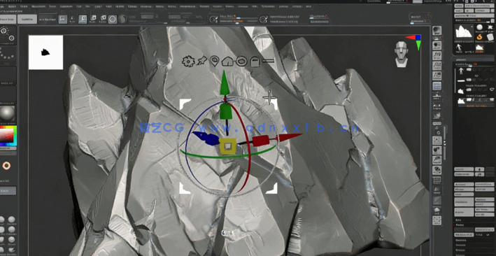Open the gizmo Customize gear icon
This screenshot has width=496, height=256.
[x=188, y=61]
